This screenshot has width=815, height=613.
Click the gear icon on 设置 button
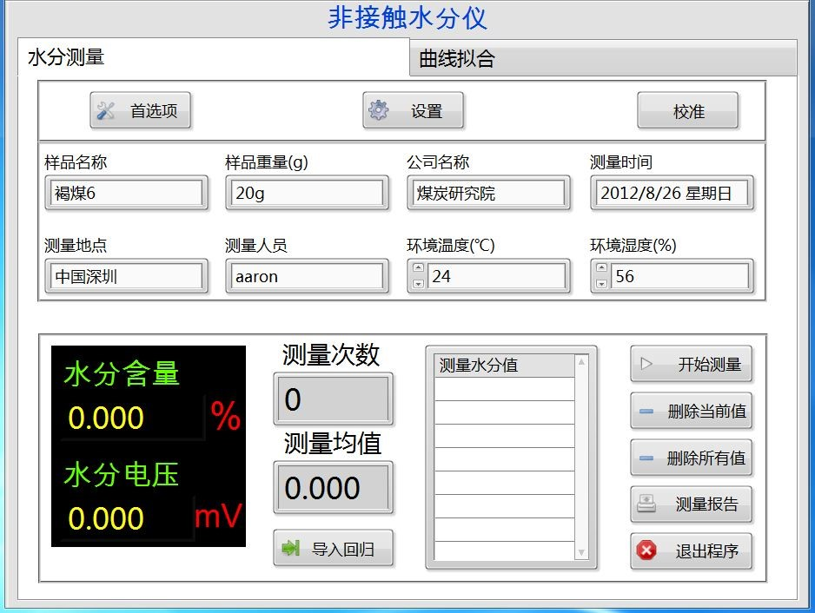coord(379,110)
